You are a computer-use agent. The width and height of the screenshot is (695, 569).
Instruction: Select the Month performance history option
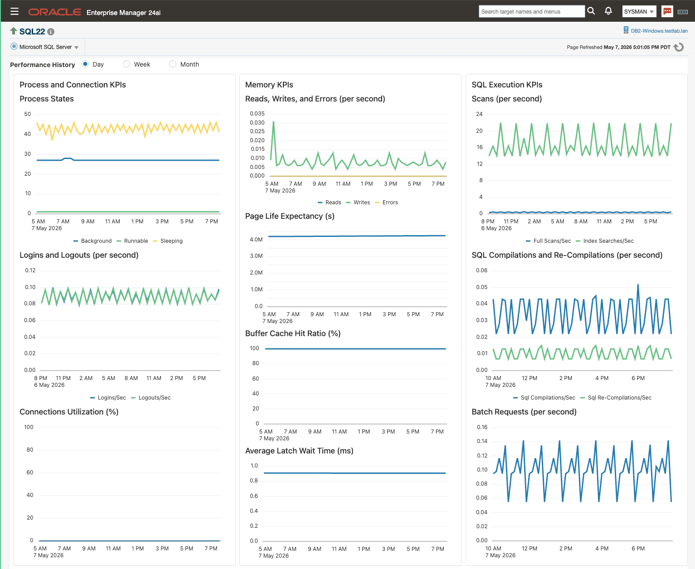coord(173,64)
